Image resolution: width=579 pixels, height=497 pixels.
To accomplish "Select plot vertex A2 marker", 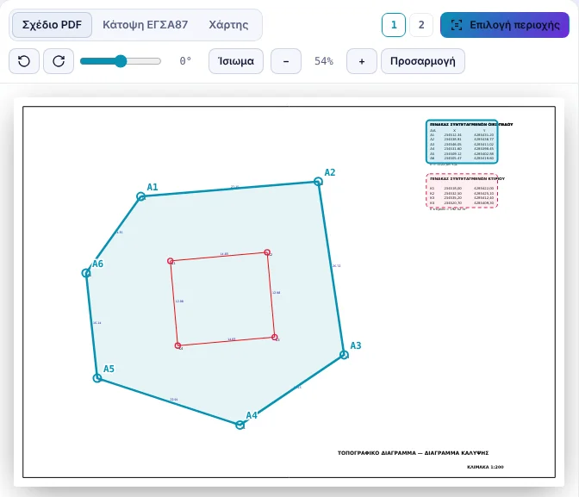I will (318, 181).
